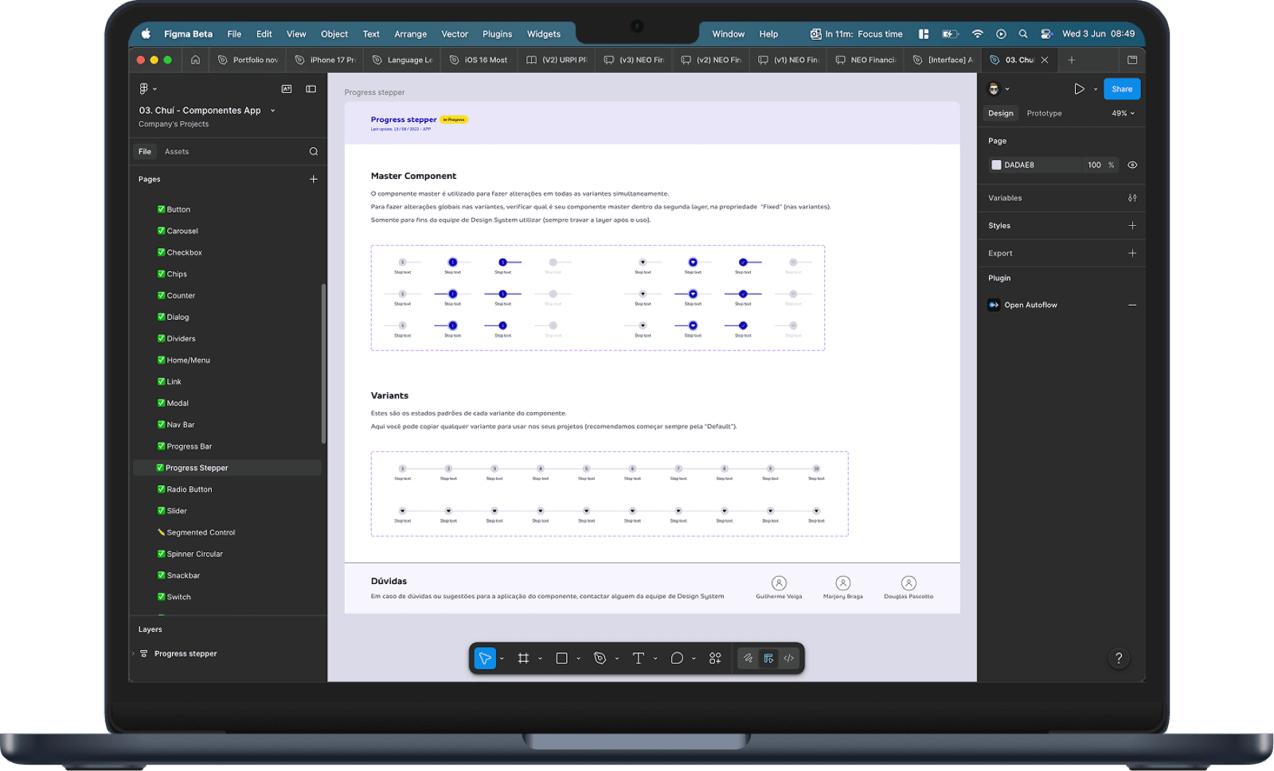This screenshot has width=1274, height=771.
Task: Expand Pen tool options chevron
Action: [x=617, y=659]
